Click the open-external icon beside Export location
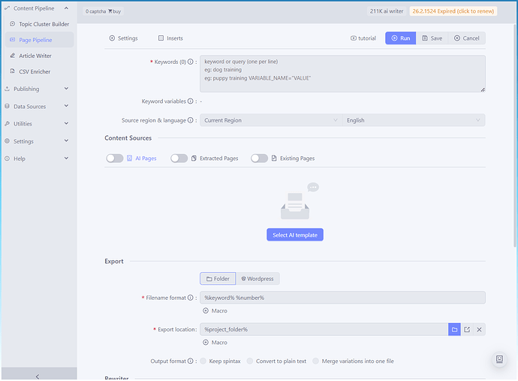The width and height of the screenshot is (518, 381). point(467,329)
